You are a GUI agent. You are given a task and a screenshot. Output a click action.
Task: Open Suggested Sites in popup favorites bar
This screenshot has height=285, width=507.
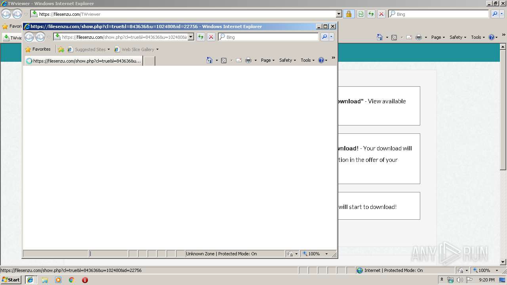(89, 49)
